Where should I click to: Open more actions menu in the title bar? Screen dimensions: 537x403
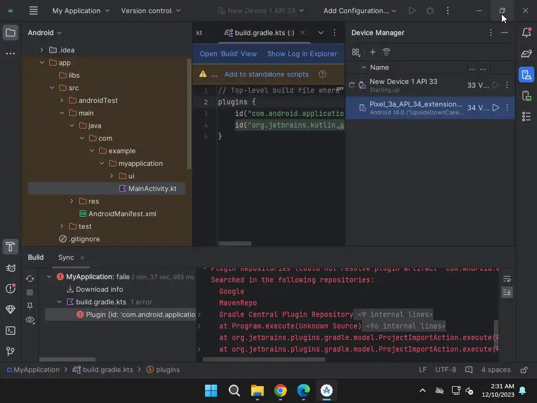(x=448, y=10)
